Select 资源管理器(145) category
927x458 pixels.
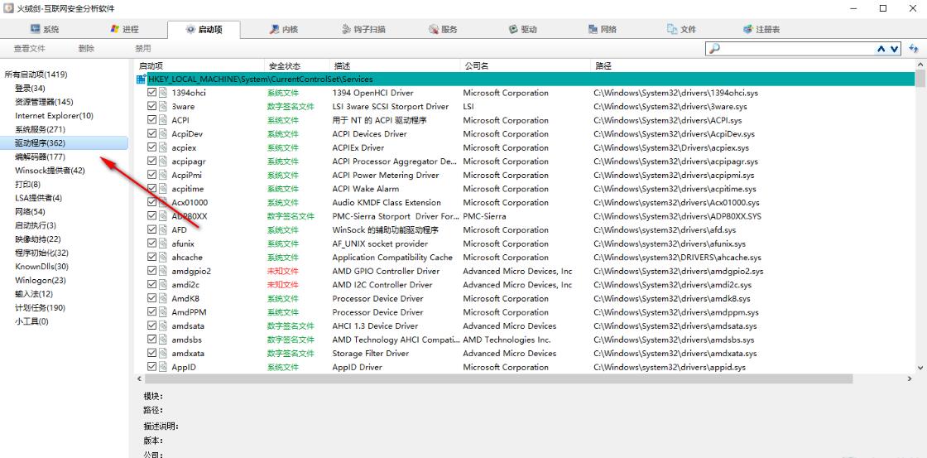(45, 102)
